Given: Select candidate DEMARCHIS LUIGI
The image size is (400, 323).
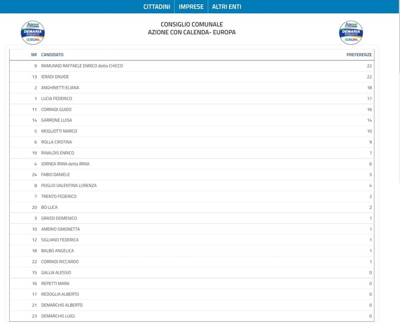Looking at the screenshot, I should click(x=58, y=316).
